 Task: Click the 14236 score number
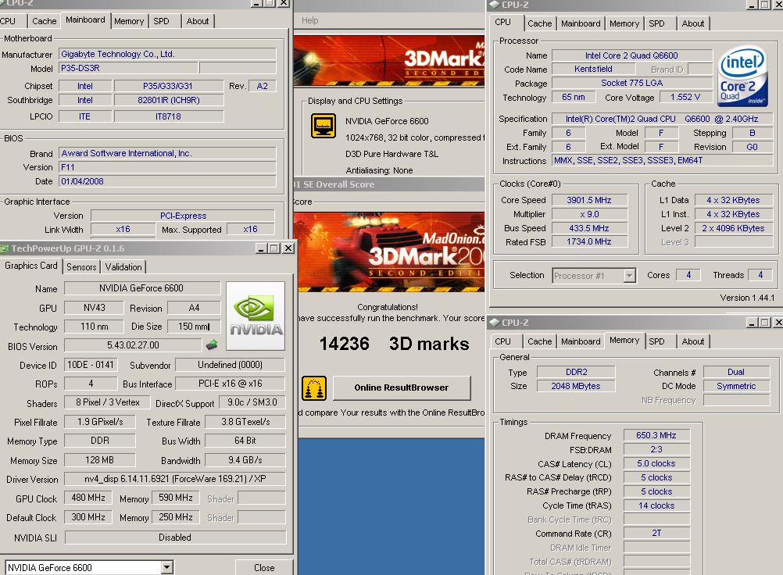(x=344, y=344)
